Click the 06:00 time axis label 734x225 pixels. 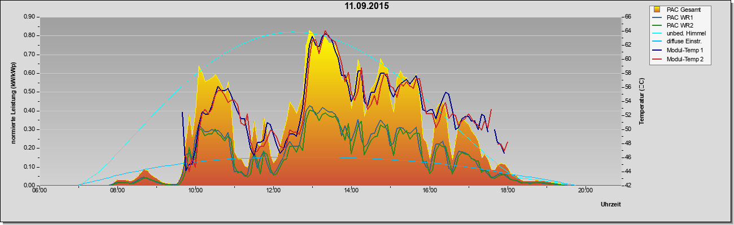tap(40, 190)
